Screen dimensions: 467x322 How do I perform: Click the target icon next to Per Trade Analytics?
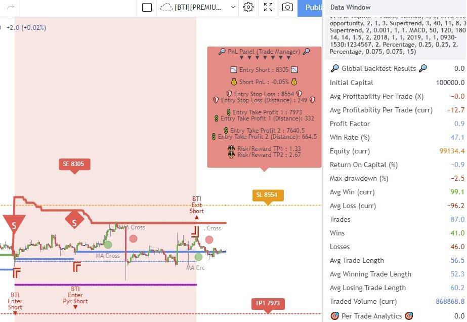point(334,316)
